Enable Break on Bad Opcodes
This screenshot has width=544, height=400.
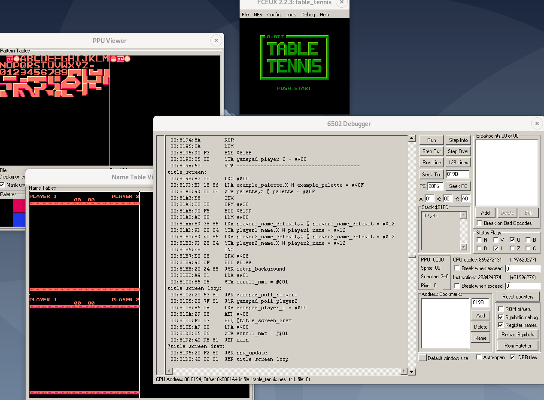pyautogui.click(x=479, y=223)
